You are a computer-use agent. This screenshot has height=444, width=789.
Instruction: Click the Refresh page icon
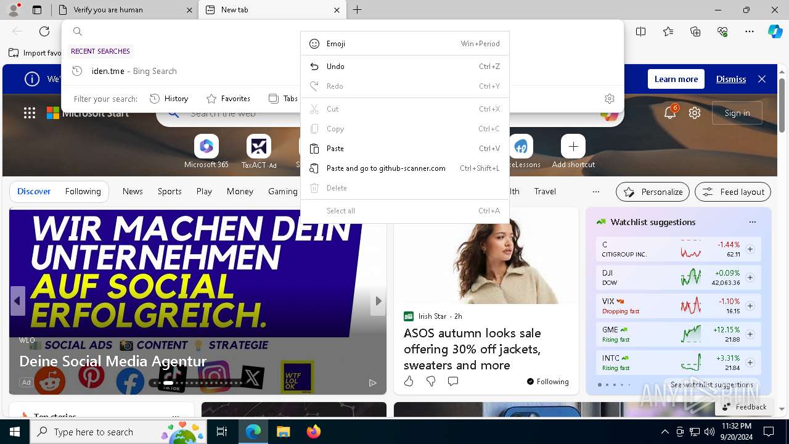[44, 31]
